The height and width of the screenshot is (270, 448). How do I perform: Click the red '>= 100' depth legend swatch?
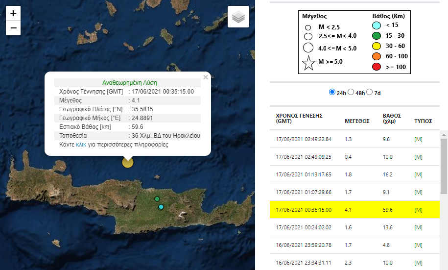coord(377,67)
